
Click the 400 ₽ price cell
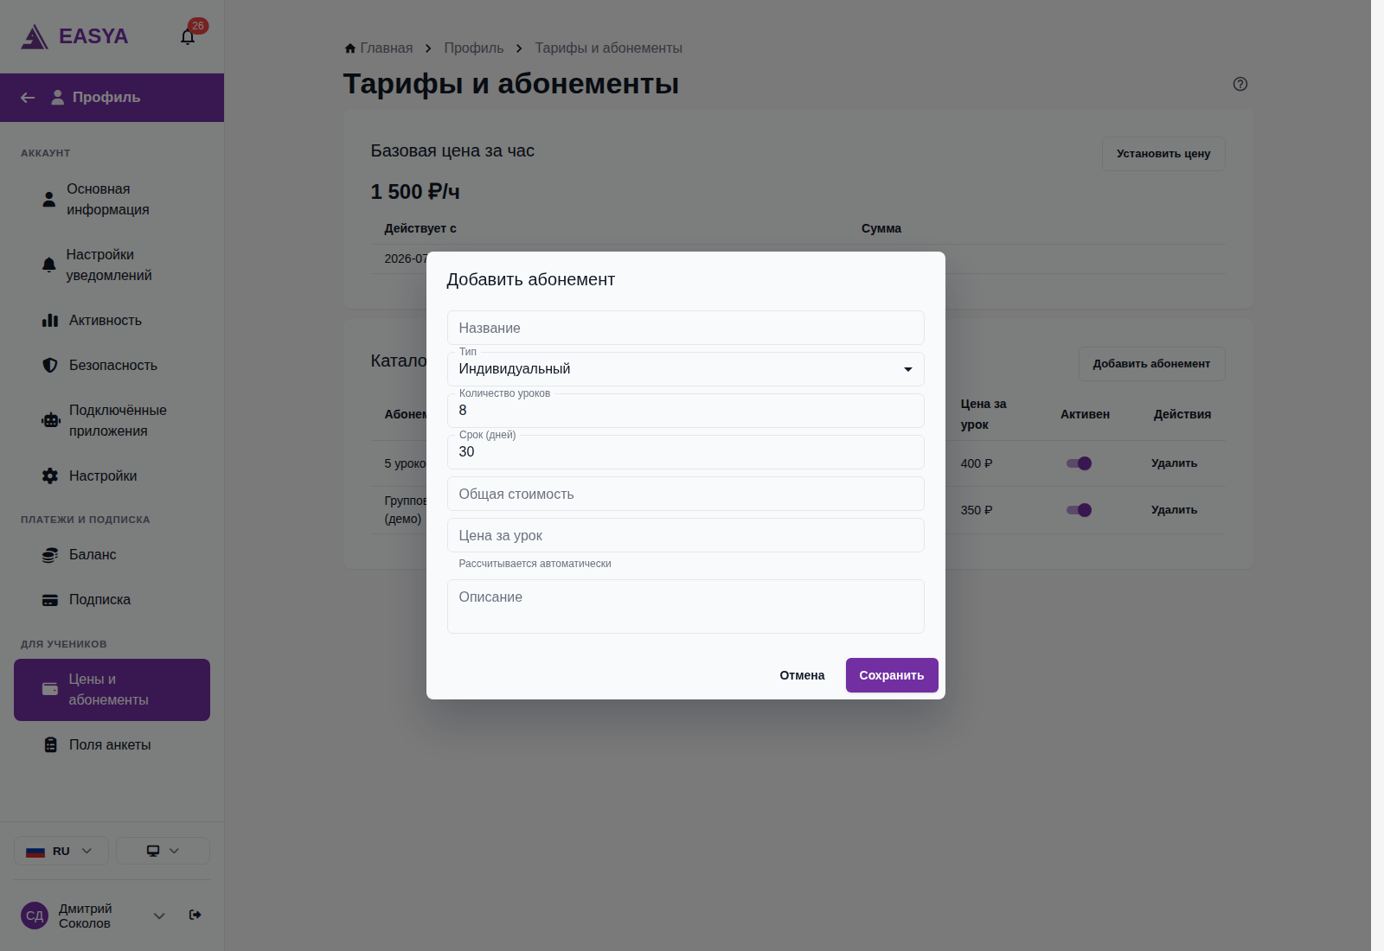point(977,463)
